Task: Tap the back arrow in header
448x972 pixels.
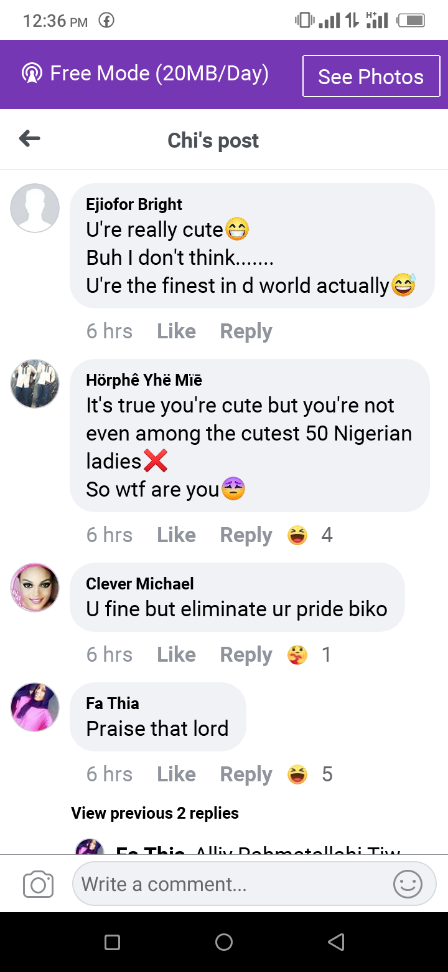Action: pyautogui.click(x=30, y=139)
